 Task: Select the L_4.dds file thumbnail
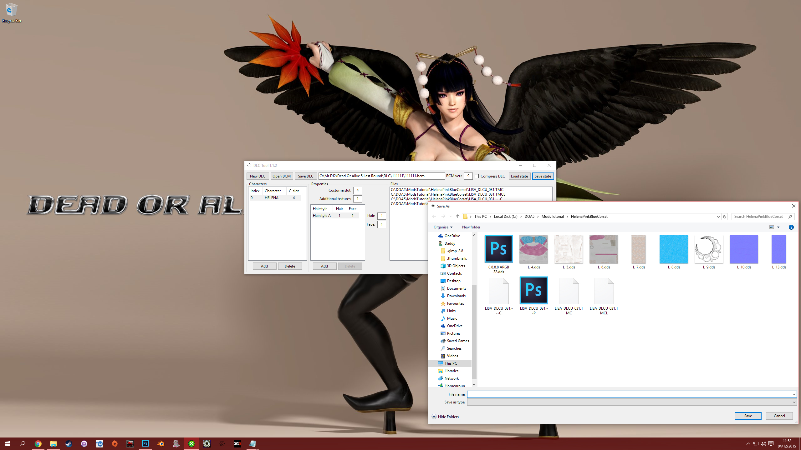(533, 249)
